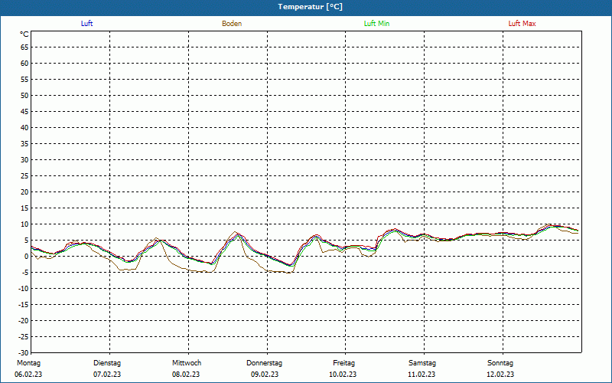The image size is (612, 383).
Task: Click the Dienstag day label
Action: point(107,363)
